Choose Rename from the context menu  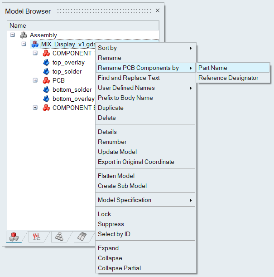pos(146,58)
